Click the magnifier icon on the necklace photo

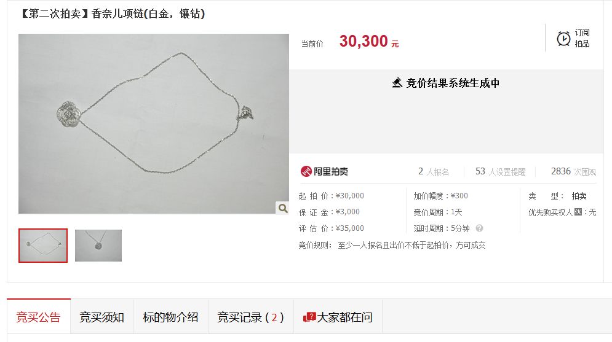coord(283,208)
